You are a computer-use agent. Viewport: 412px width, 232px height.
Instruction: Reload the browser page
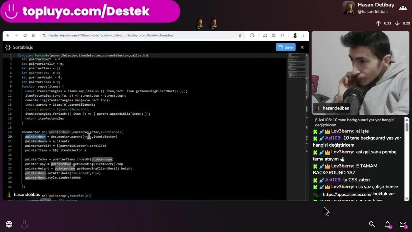tap(25, 35)
